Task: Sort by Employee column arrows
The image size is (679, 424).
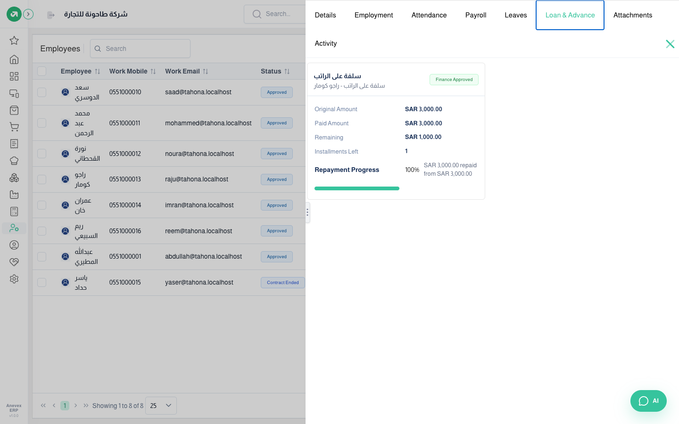Action: pyautogui.click(x=98, y=72)
